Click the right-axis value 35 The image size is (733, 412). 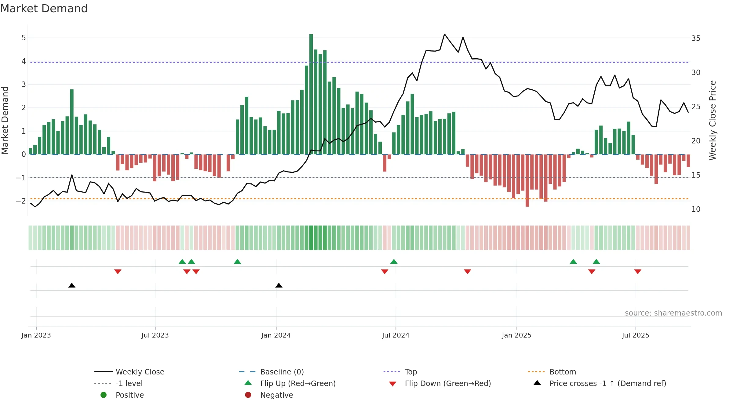pos(696,38)
